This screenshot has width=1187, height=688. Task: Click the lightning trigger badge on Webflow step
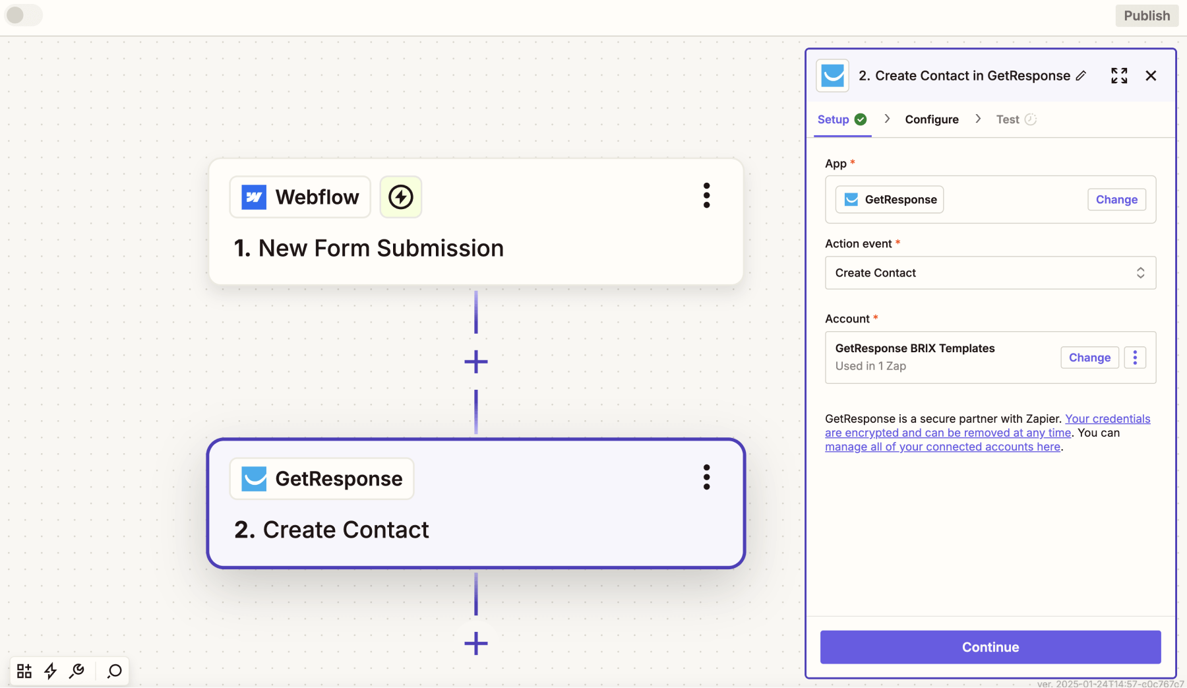[x=401, y=197]
